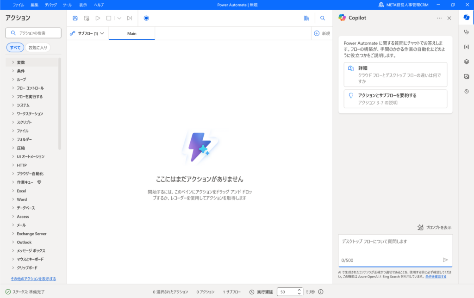Image resolution: width=474 pixels, height=298 pixels.
Task: Open the flow search magnifier icon
Action: (x=323, y=19)
